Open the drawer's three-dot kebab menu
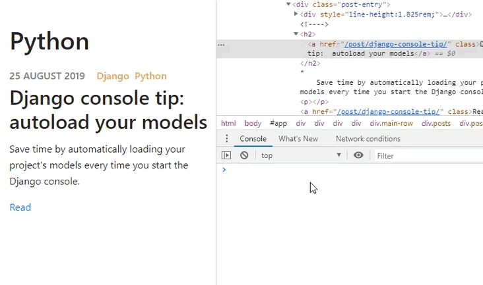Screen dimensions: 483x285 tap(227, 139)
